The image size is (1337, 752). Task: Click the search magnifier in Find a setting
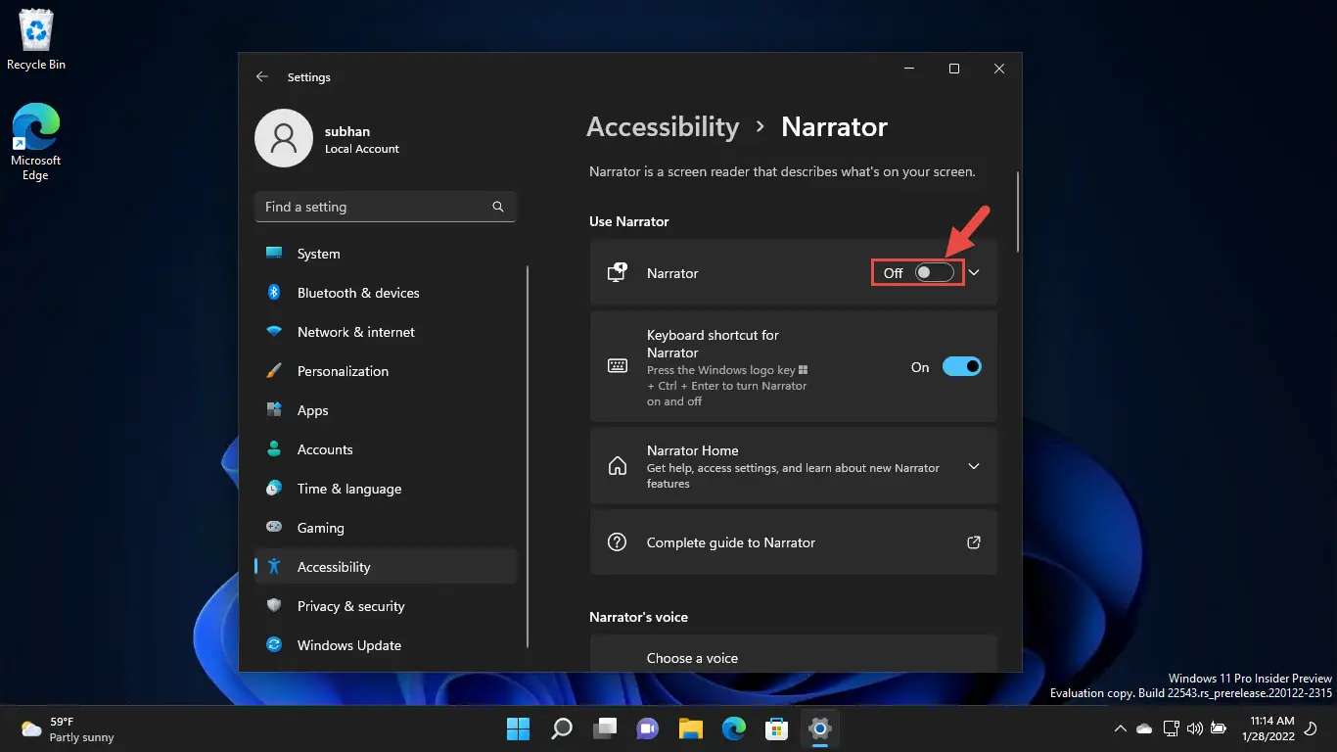click(x=498, y=207)
